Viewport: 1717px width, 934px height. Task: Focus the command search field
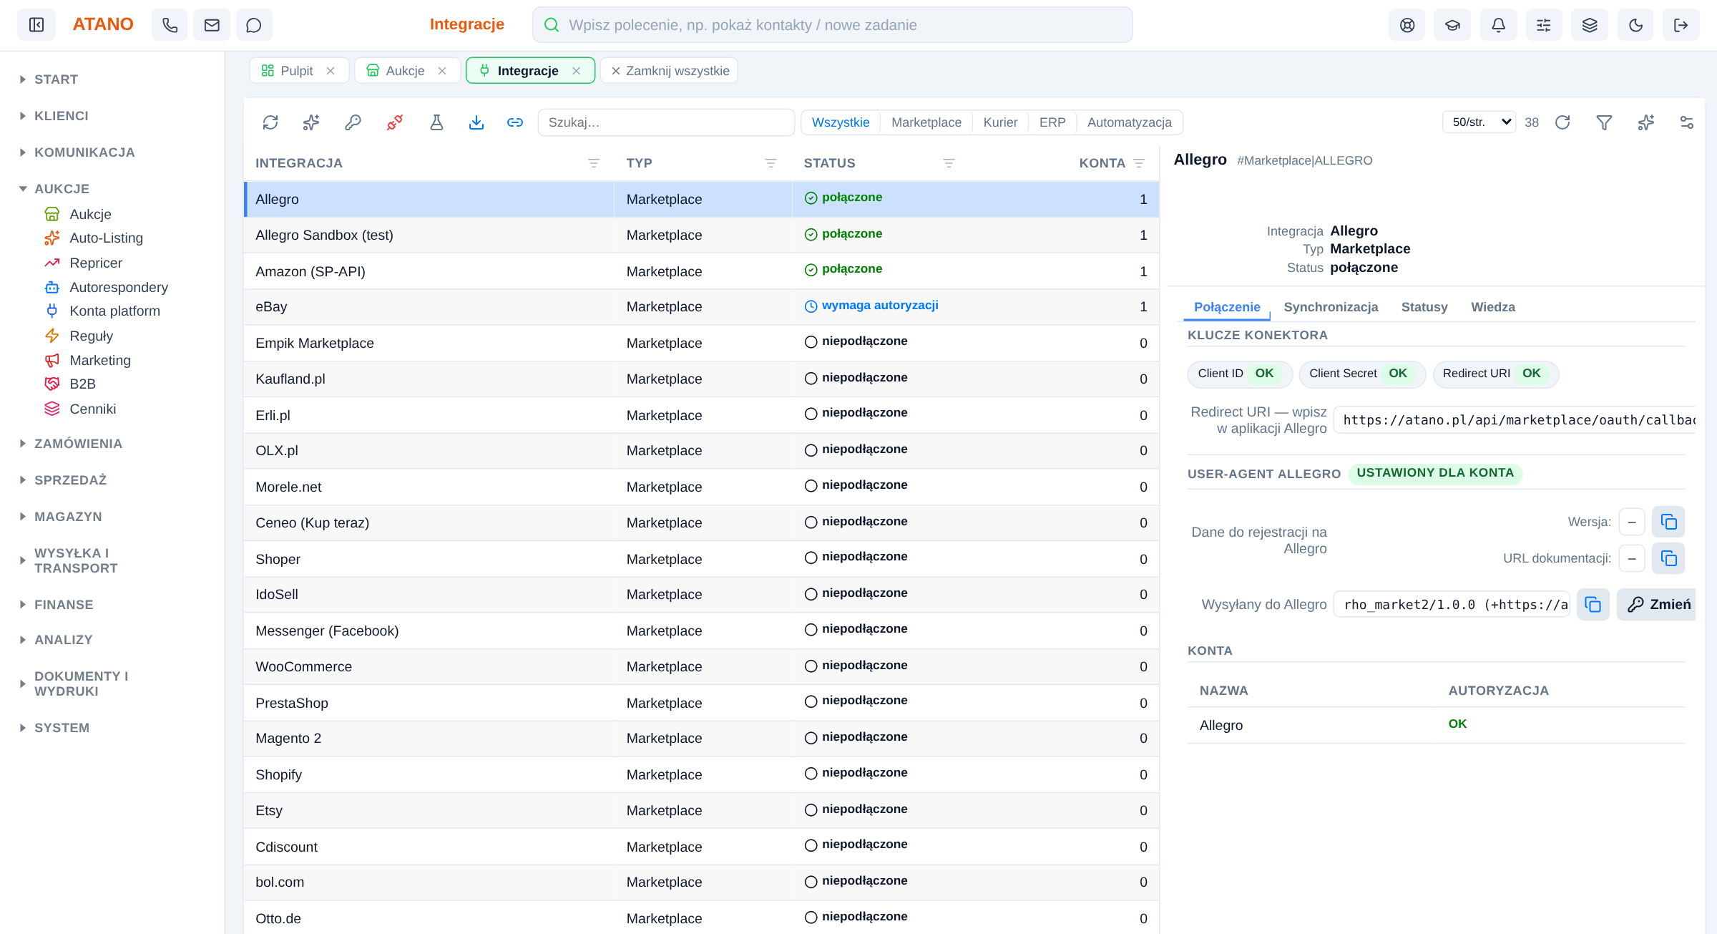pyautogui.click(x=833, y=25)
